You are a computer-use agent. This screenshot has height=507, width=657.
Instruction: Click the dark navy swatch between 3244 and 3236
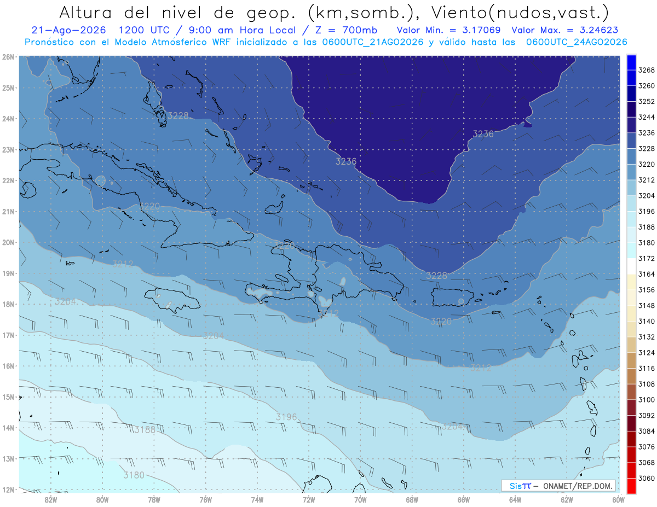pyautogui.click(x=631, y=125)
